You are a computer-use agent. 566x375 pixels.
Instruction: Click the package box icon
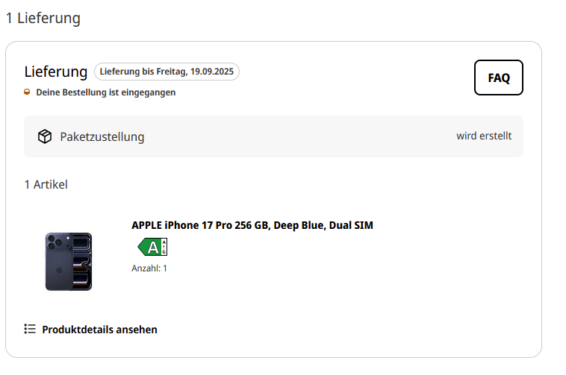click(x=45, y=136)
